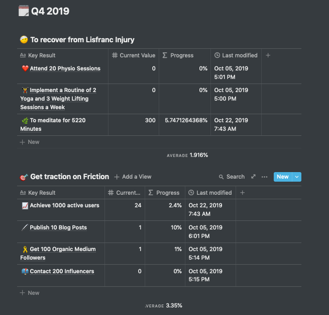Click the heart icon on Attend 20 Physio Sessions

pos(25,68)
